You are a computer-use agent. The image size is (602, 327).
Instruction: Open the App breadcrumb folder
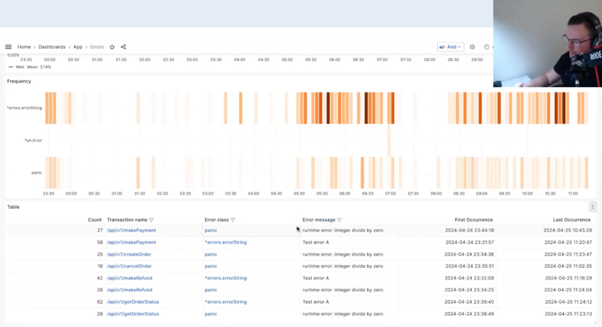point(78,47)
